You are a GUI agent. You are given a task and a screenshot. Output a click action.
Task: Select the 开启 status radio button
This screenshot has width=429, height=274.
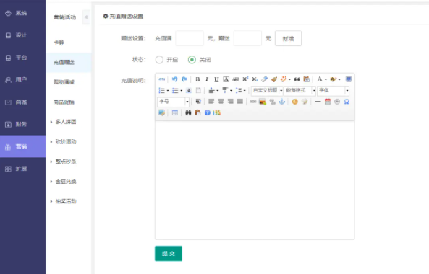(159, 60)
